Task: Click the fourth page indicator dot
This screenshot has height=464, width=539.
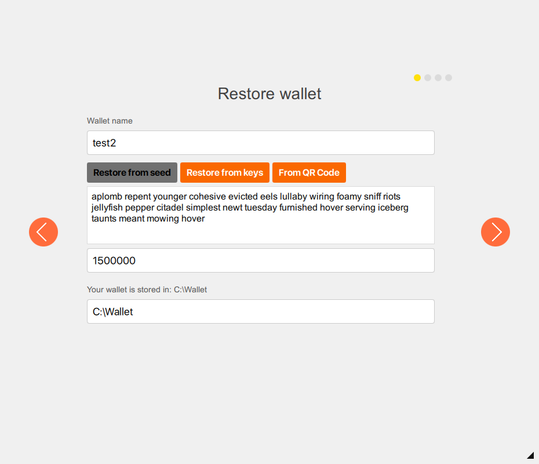Action: 449,77
